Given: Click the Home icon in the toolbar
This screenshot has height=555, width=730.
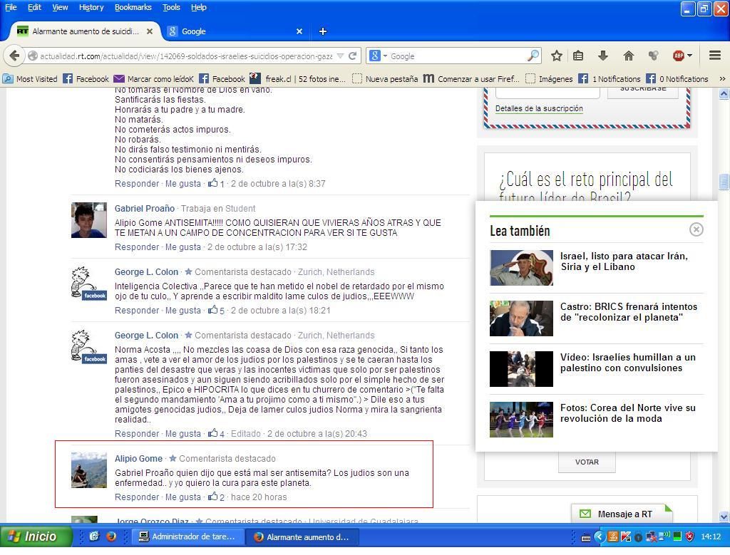Looking at the screenshot, I should 628,55.
